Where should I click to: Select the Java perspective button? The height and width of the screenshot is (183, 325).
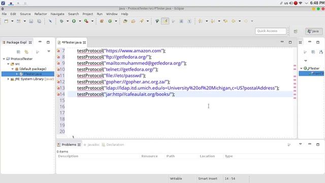(x=314, y=32)
